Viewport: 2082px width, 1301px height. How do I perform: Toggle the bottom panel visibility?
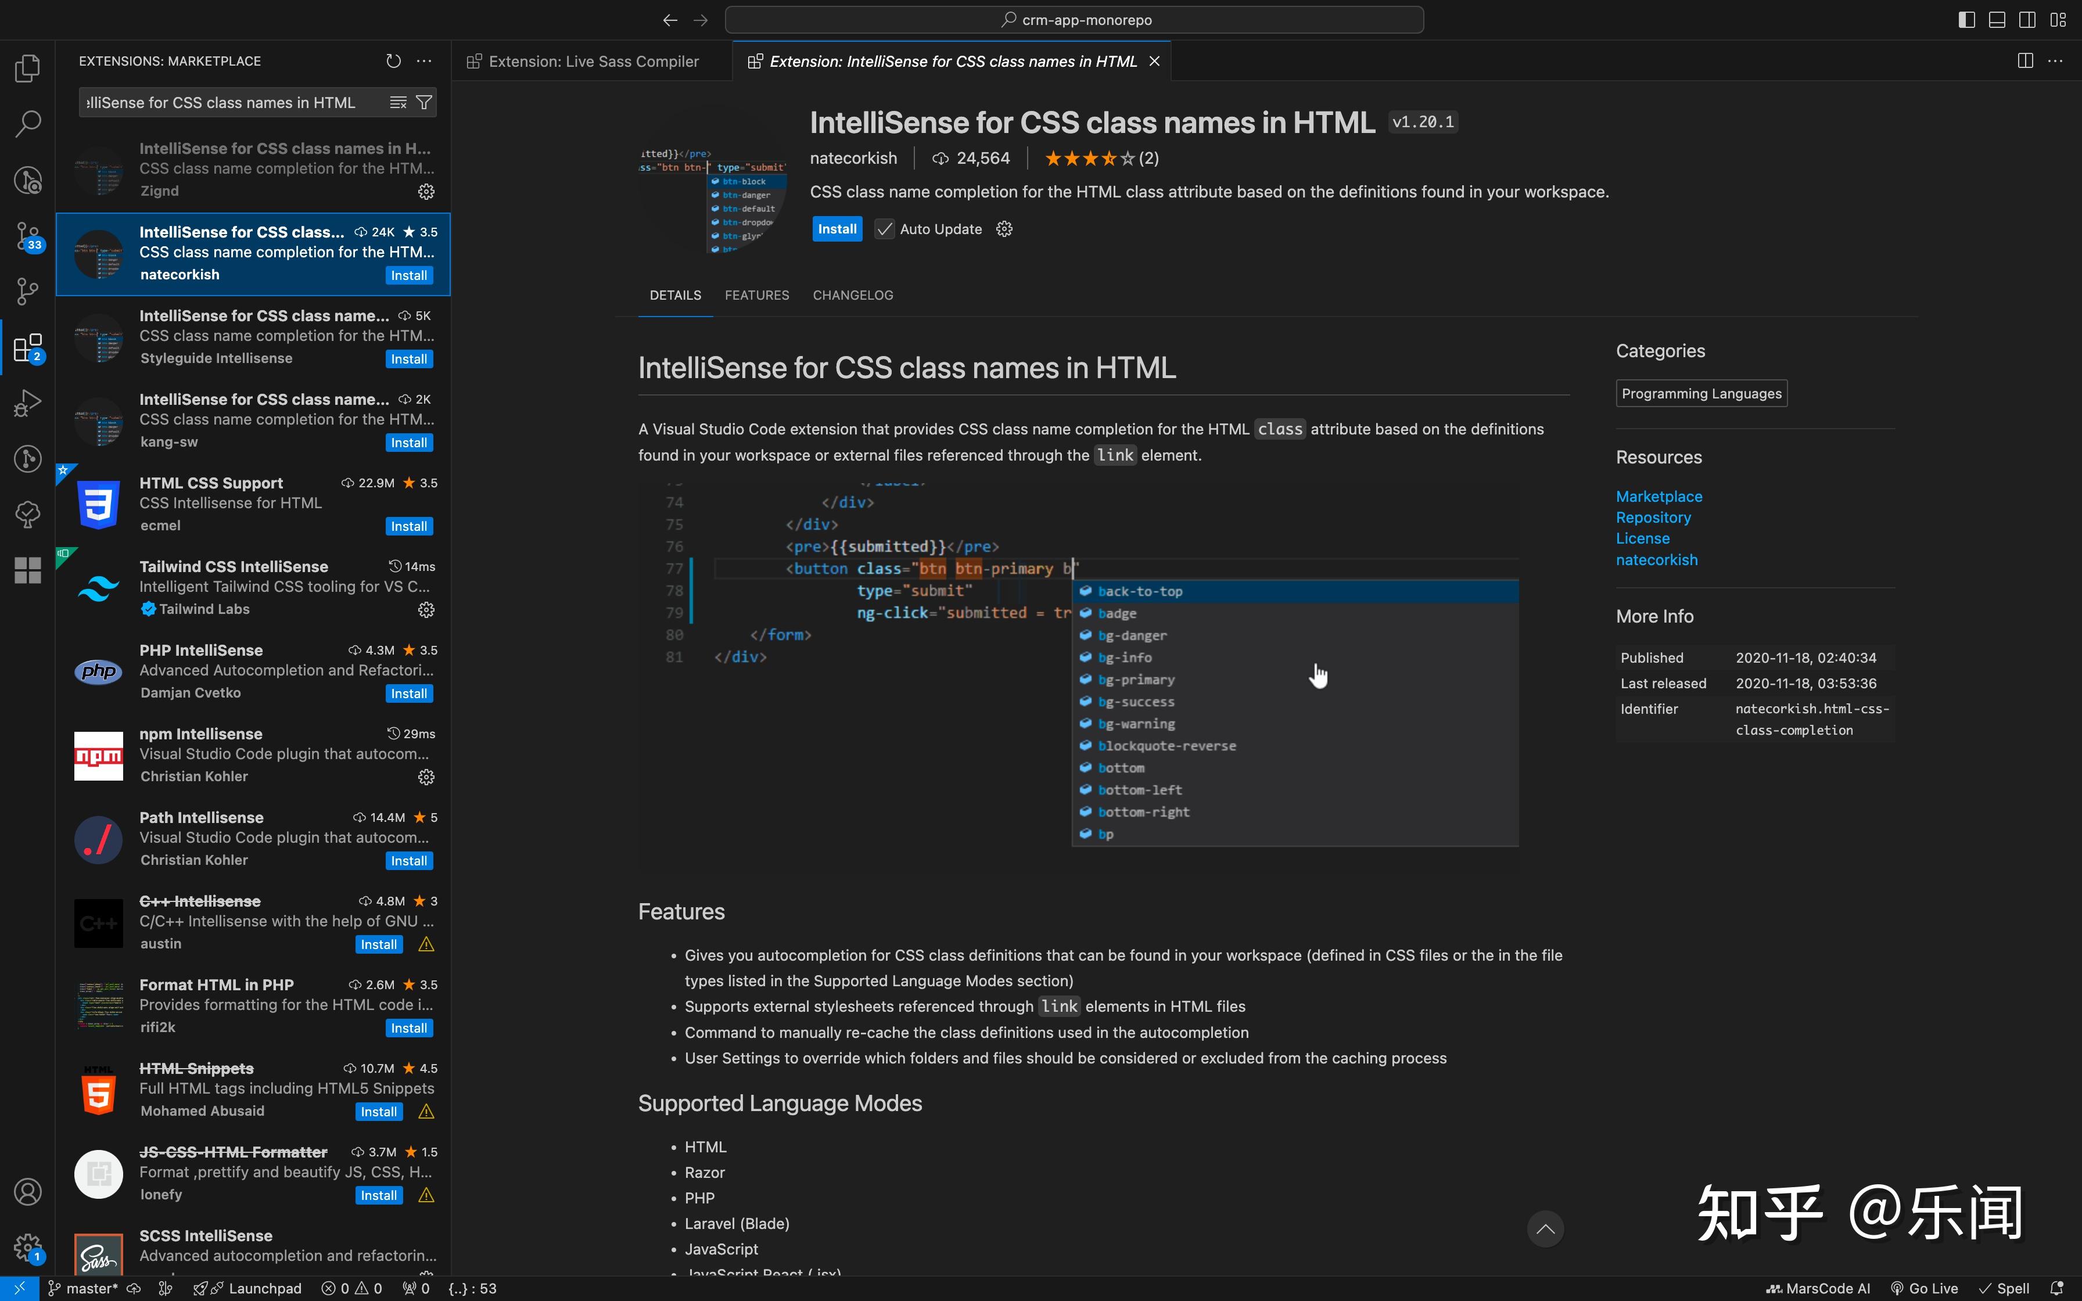click(x=1998, y=19)
